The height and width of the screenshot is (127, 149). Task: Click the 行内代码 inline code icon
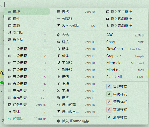click(x=59, y=105)
